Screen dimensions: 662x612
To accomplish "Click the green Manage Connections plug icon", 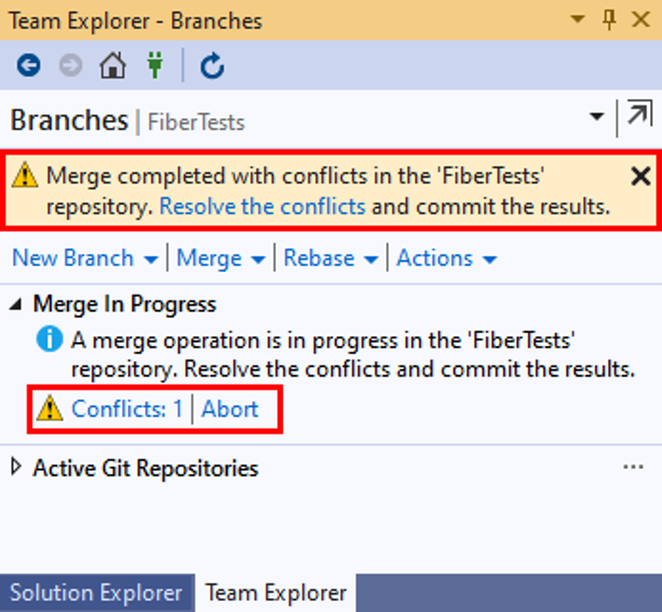I will tap(155, 66).
